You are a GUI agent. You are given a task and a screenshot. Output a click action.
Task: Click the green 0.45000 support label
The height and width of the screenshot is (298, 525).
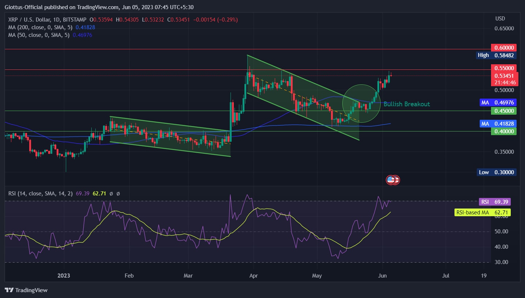(503, 111)
